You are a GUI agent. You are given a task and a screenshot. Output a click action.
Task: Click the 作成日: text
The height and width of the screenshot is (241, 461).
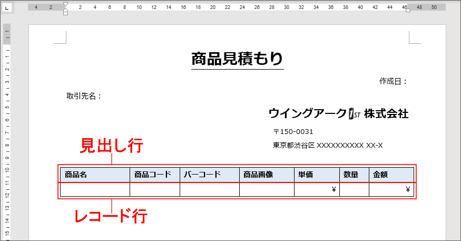click(393, 81)
